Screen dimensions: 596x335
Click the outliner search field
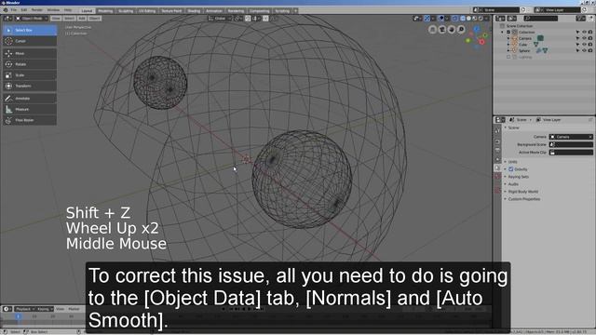(x=540, y=19)
